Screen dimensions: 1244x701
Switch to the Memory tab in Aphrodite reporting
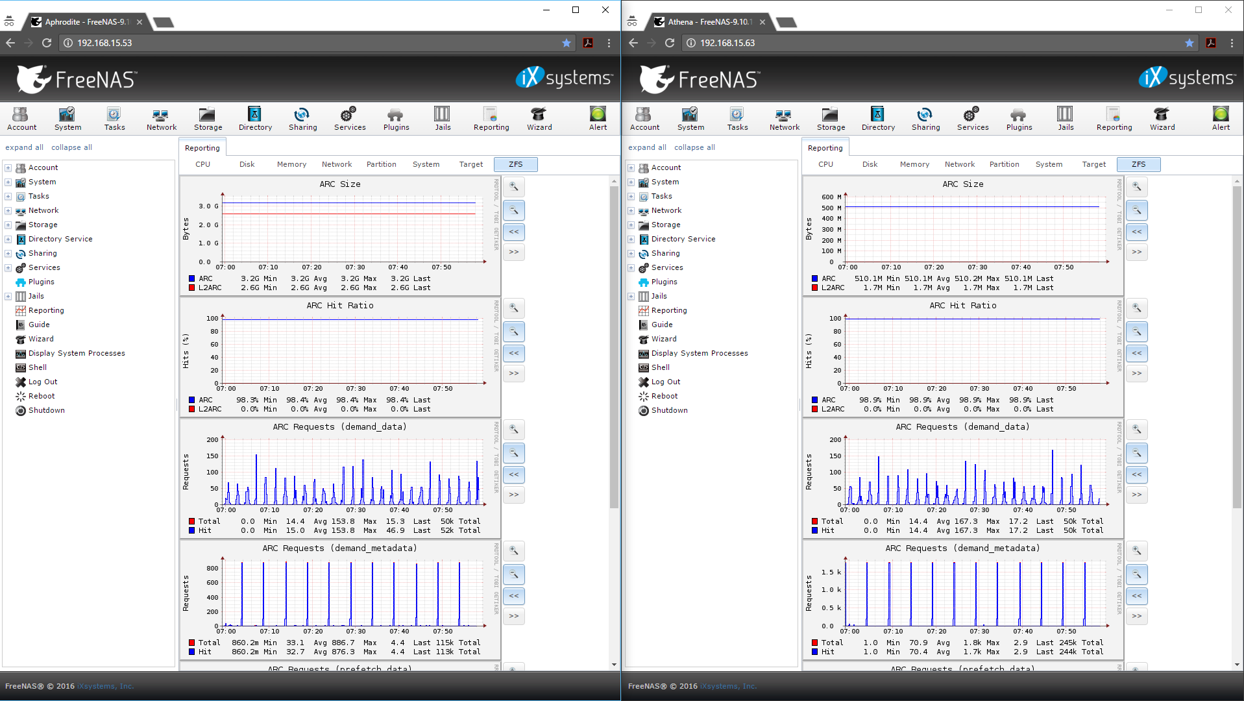pyautogui.click(x=291, y=164)
